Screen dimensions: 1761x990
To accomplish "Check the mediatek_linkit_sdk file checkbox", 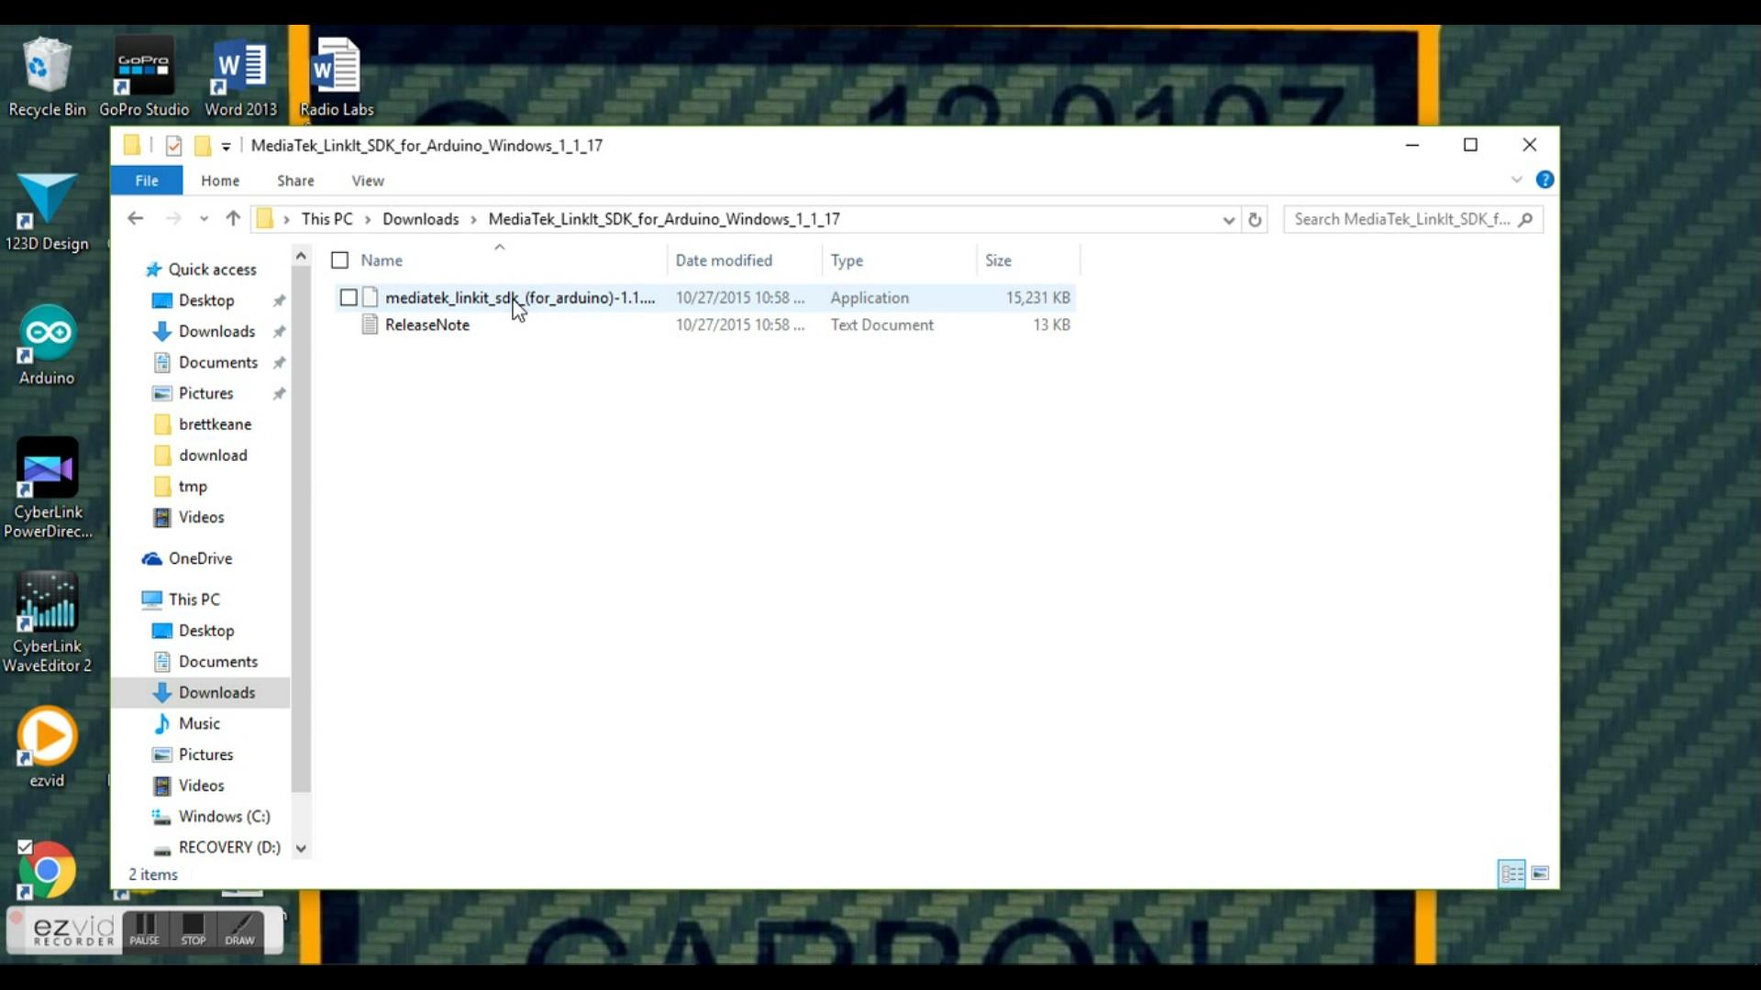I will coord(349,298).
